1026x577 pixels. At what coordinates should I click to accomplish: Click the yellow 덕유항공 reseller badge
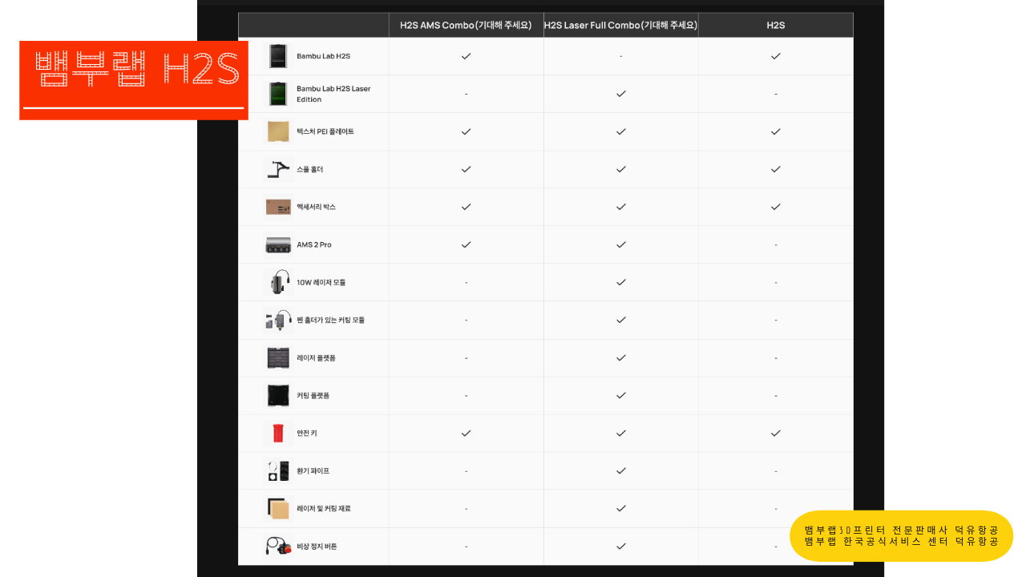click(x=901, y=535)
